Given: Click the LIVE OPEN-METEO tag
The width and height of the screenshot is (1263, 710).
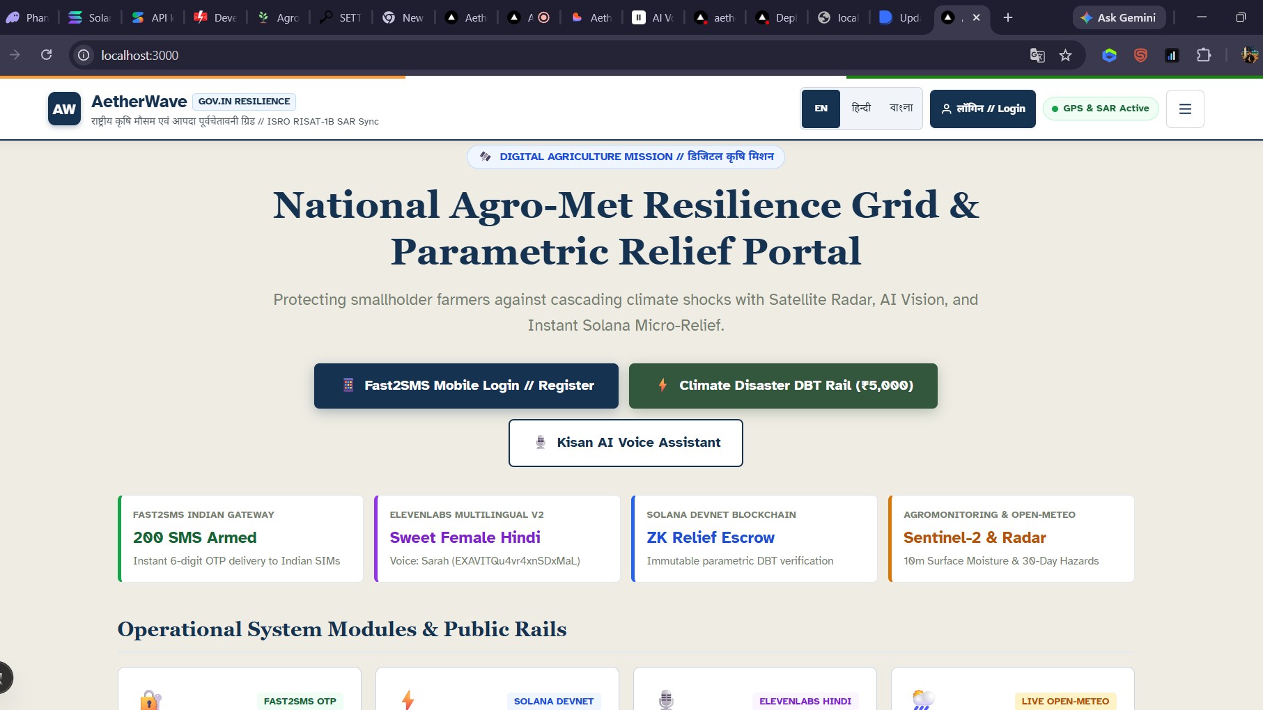Looking at the screenshot, I should pyautogui.click(x=1065, y=701).
